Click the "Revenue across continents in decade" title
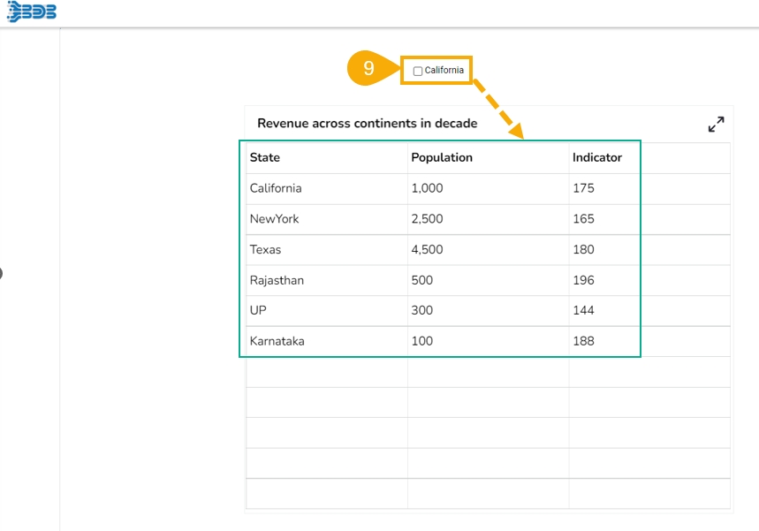 pyautogui.click(x=367, y=124)
